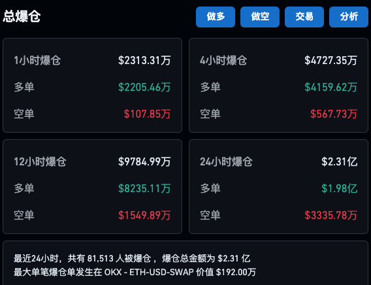371x285 pixels.
Task: Select the 12小时爆仓 card title
Action: tap(40, 162)
